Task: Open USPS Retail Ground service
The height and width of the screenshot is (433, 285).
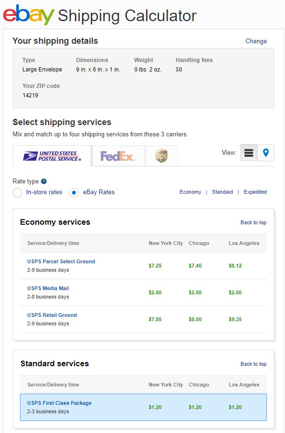Action: 52,315
